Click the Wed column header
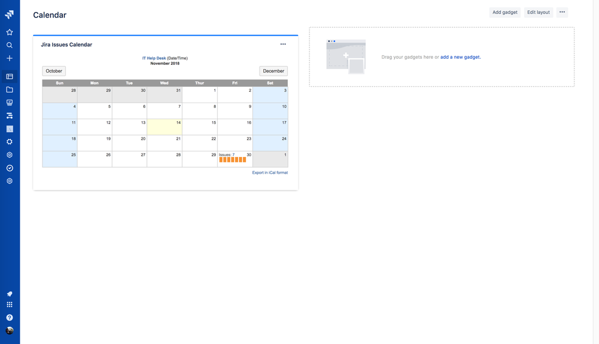 tap(164, 83)
